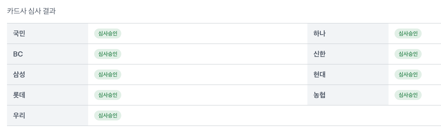Viewport: 441px width, 132px height.
Task: Click the 하나 card name cell
Action: 348,33
